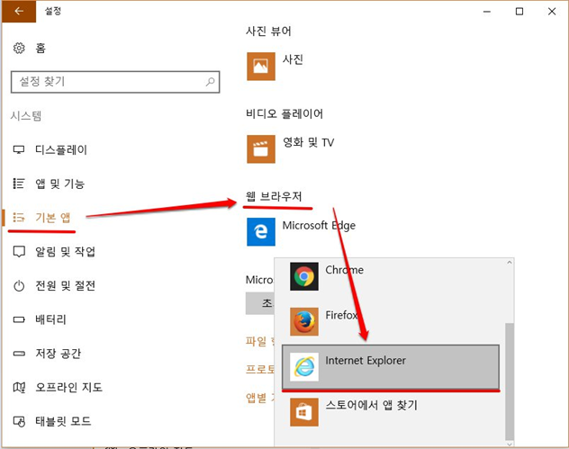Click the Microsoft Edge icon
The image size is (569, 449).
coord(261,232)
